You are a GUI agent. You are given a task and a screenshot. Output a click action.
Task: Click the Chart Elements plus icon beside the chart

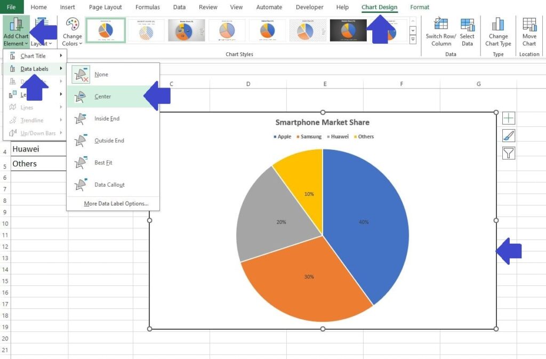[x=508, y=117]
